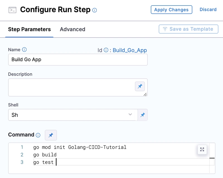Click the info icon next to Name
223x178 pixels.
click(x=24, y=50)
